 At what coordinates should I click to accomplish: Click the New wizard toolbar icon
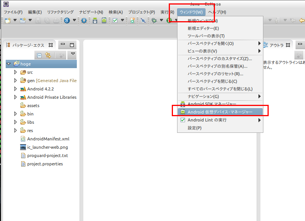[x=8, y=20]
